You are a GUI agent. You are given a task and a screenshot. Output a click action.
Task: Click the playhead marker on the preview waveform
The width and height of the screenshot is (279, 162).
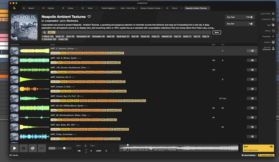click(x=128, y=145)
